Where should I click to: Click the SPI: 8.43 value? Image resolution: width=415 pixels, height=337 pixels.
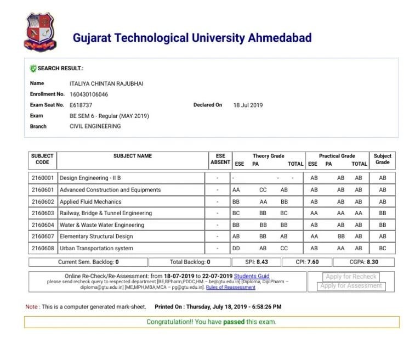pos(256,262)
